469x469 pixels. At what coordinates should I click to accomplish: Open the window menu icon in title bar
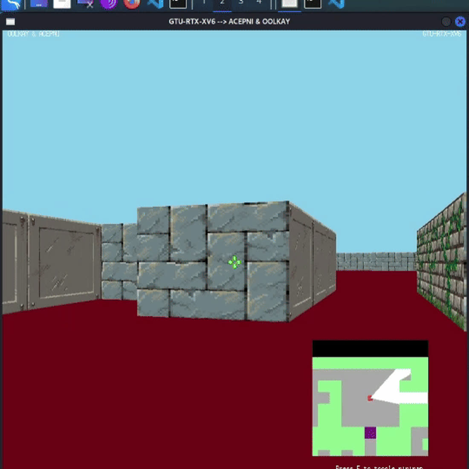[x=11, y=22]
